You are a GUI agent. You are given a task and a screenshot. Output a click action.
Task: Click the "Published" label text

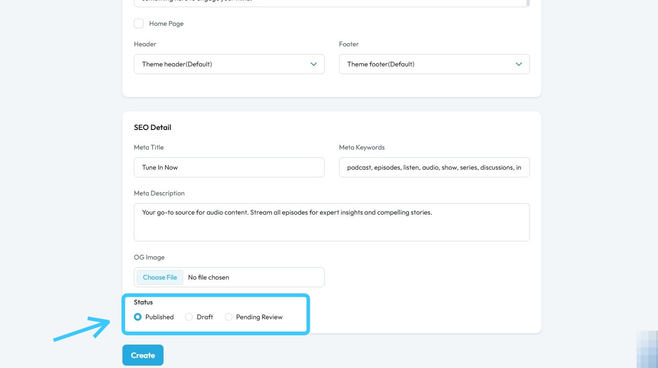pyautogui.click(x=159, y=317)
